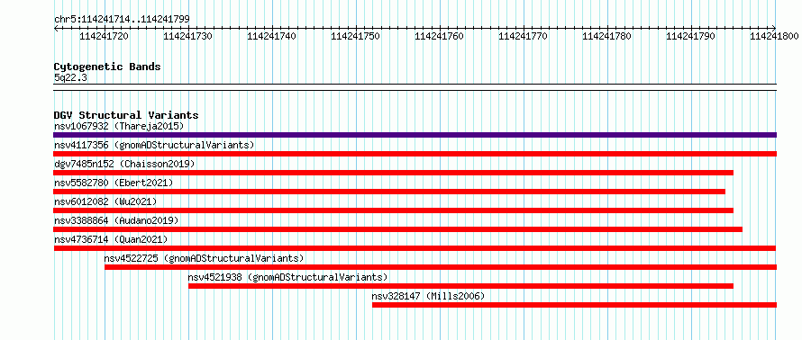Click ruler position 114241790
Image resolution: width=802 pixels, height=340 pixels.
(x=691, y=36)
